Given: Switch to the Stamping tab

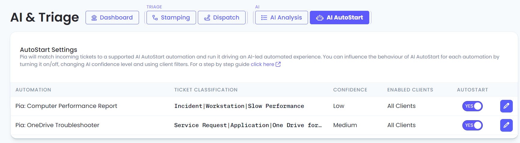Looking at the screenshot, I should (171, 18).
